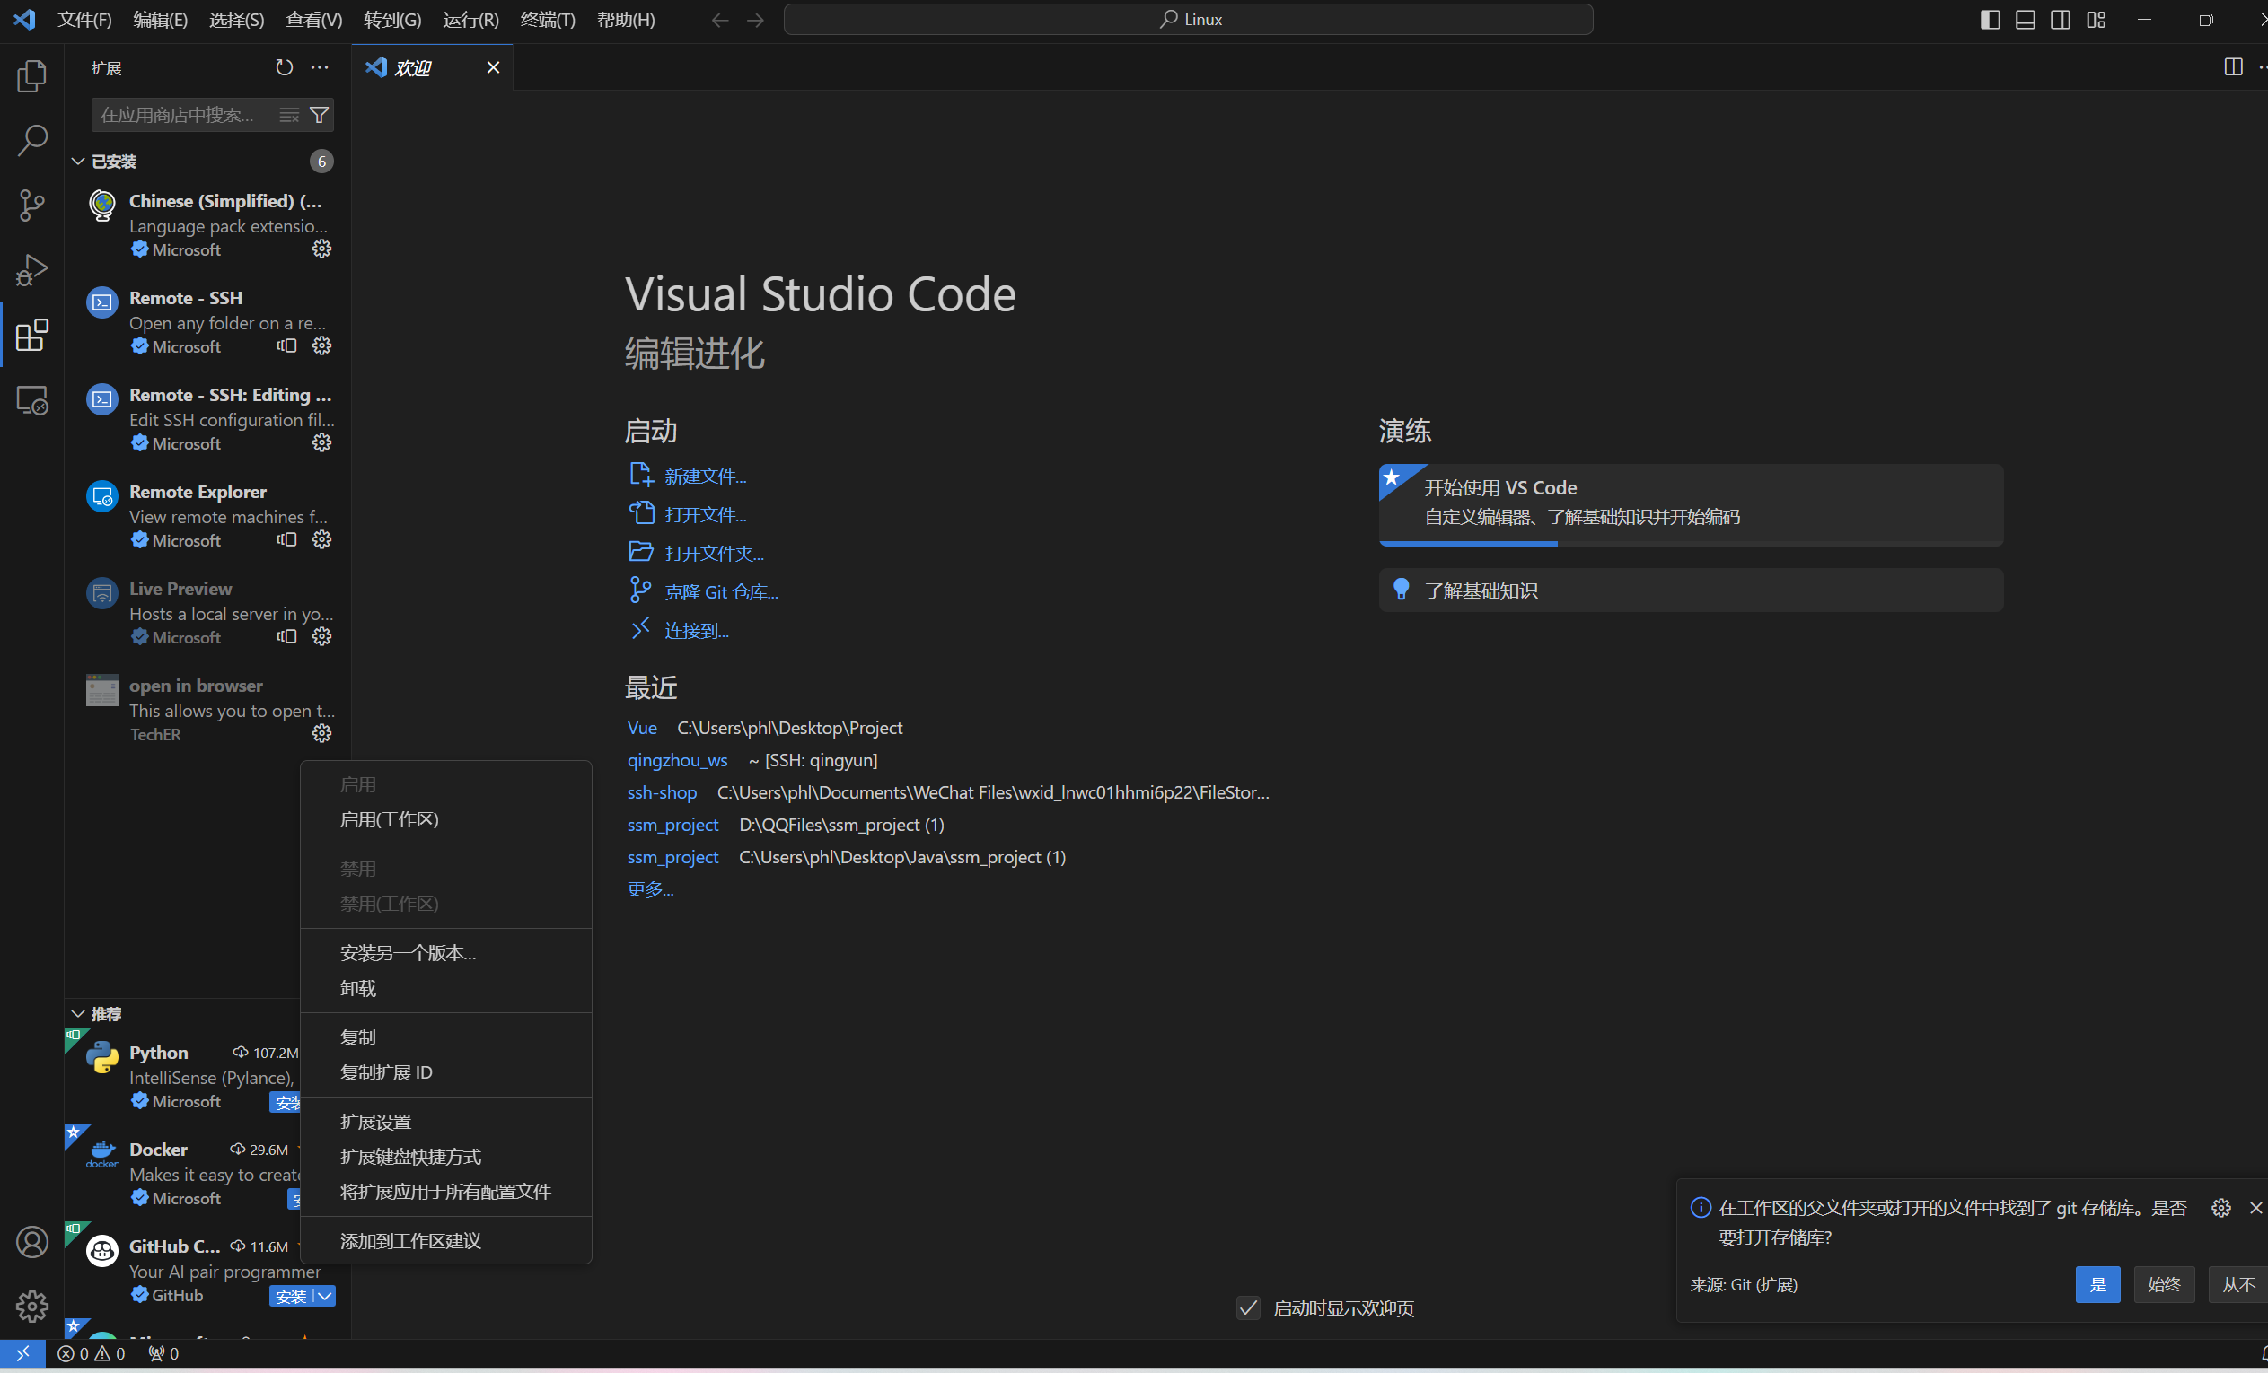Screen dimensions: 2268x1373
Task: Click 是 button in git notification
Action: pos(2097,1285)
